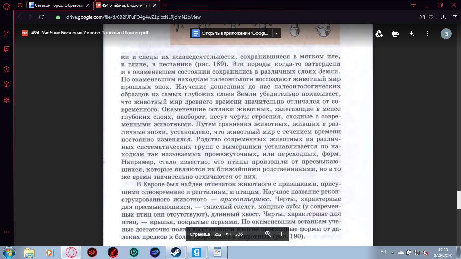461x259 pixels.
Task: Expand the Open-with apps dropdown arrow
Action: click(x=276, y=33)
